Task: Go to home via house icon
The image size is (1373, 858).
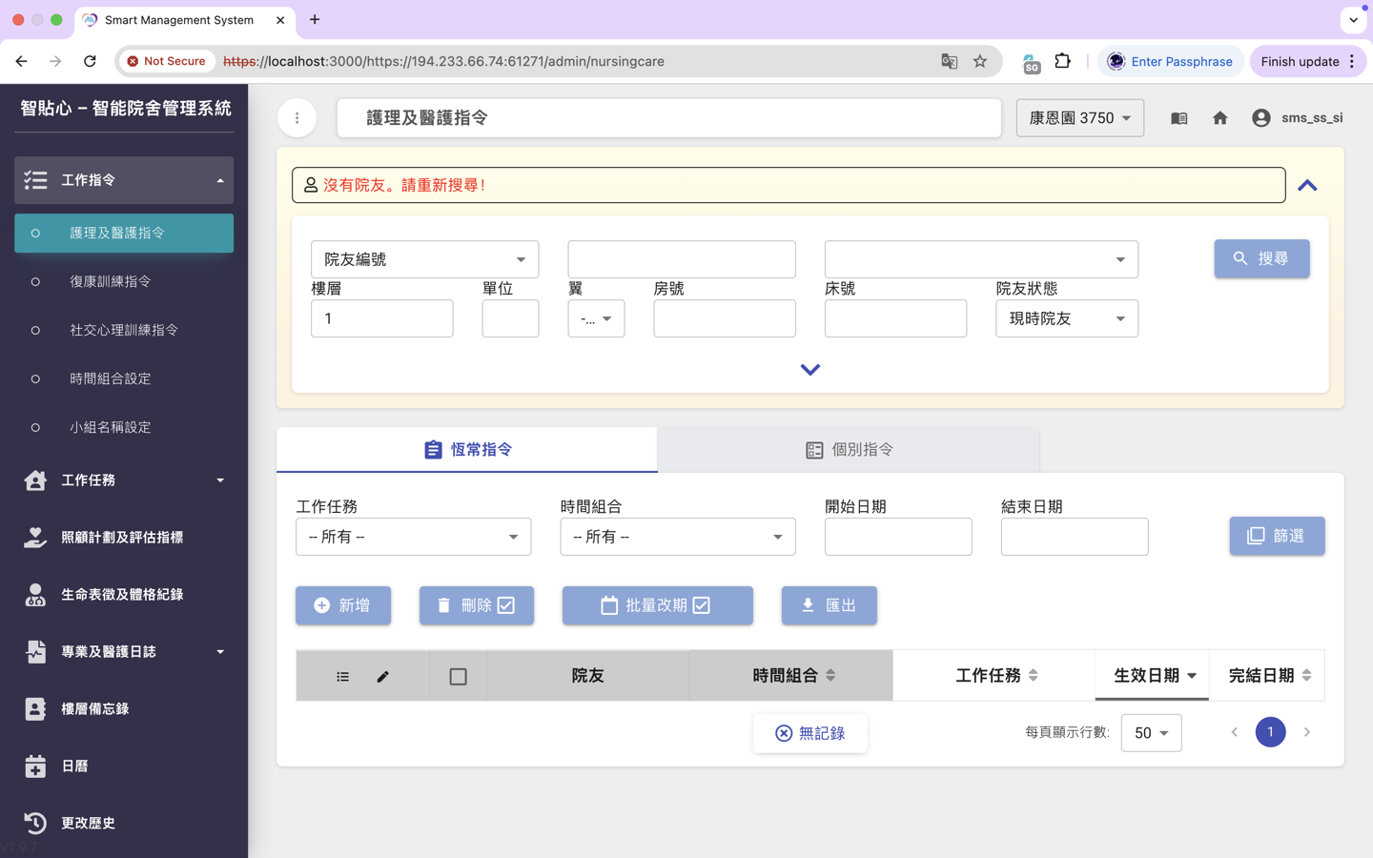Action: coord(1219,118)
